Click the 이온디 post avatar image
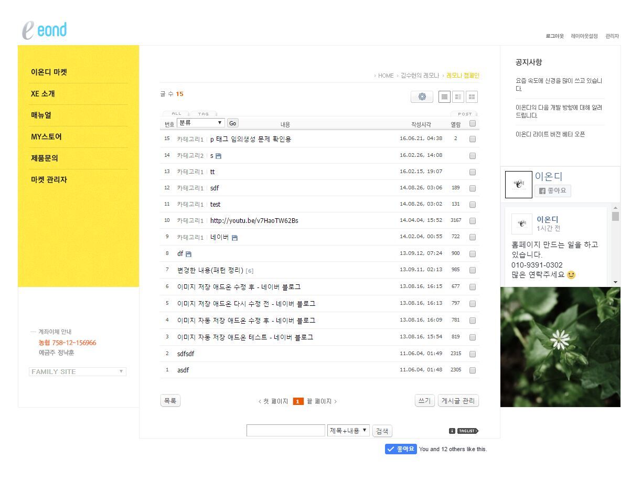The width and height of the screenshot is (631, 491). click(x=521, y=223)
